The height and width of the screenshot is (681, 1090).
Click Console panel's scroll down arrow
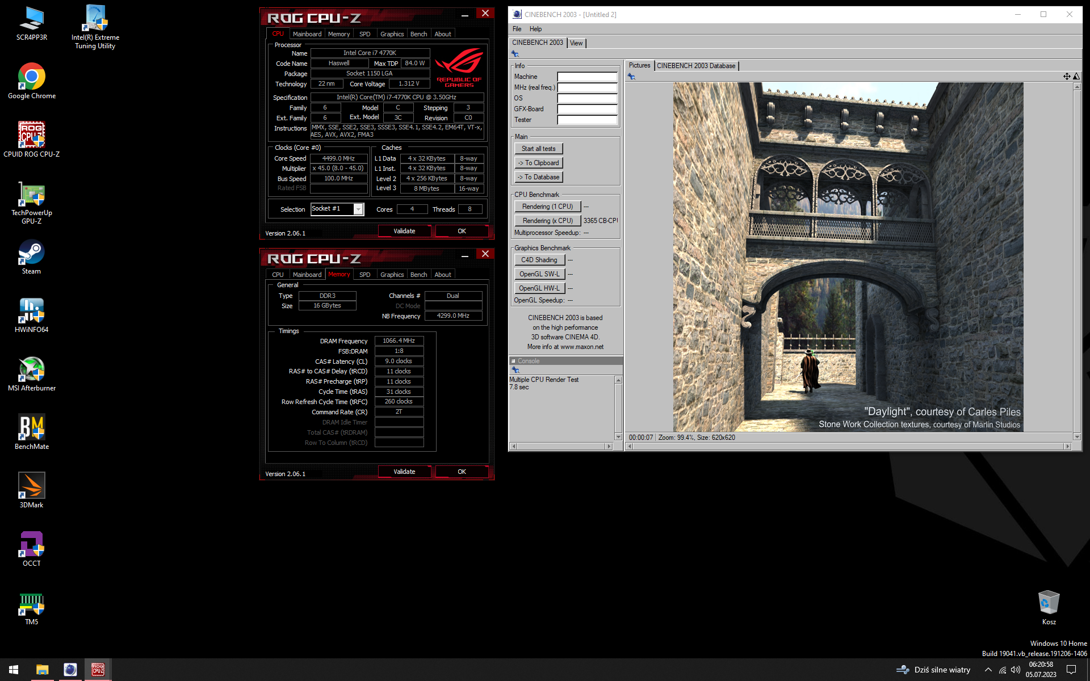pyautogui.click(x=618, y=436)
